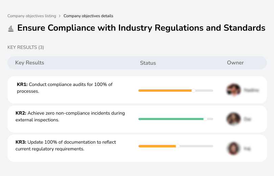This screenshot has width=274, height=176.
Task: Click the Key Results column header
Action: (x=30, y=63)
